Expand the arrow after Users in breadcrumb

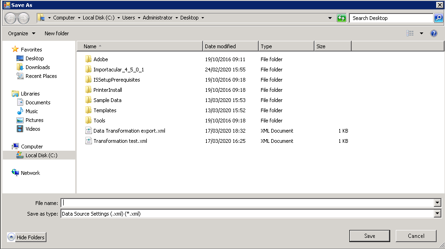pyautogui.click(x=139, y=18)
